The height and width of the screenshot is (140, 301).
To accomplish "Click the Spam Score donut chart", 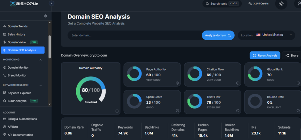I will 134,101.
